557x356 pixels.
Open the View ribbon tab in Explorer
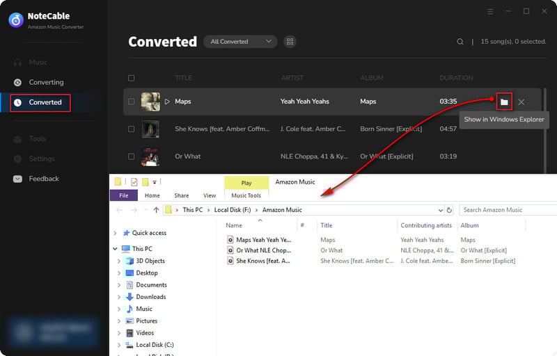click(x=210, y=195)
